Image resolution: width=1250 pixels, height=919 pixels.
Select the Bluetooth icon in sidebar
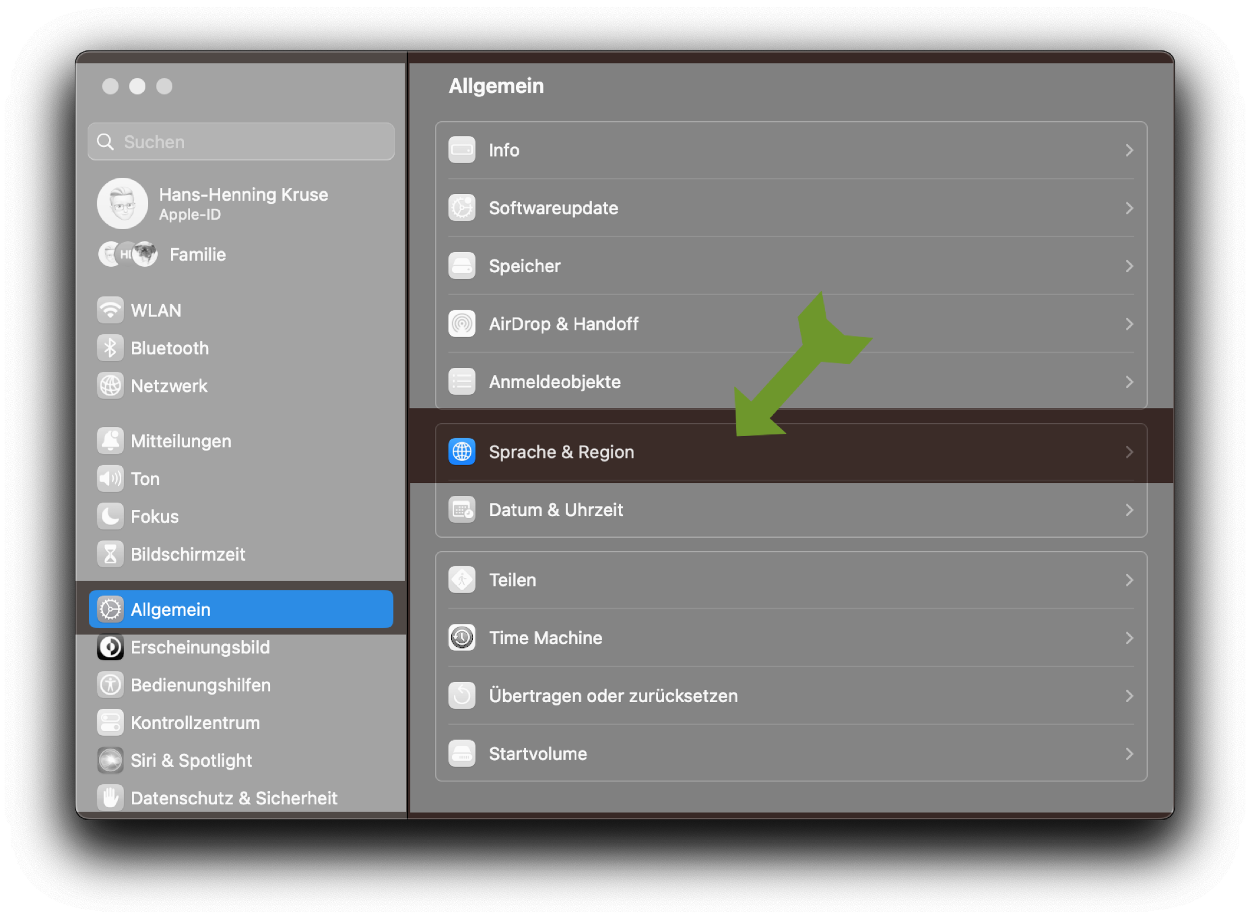pyautogui.click(x=110, y=348)
